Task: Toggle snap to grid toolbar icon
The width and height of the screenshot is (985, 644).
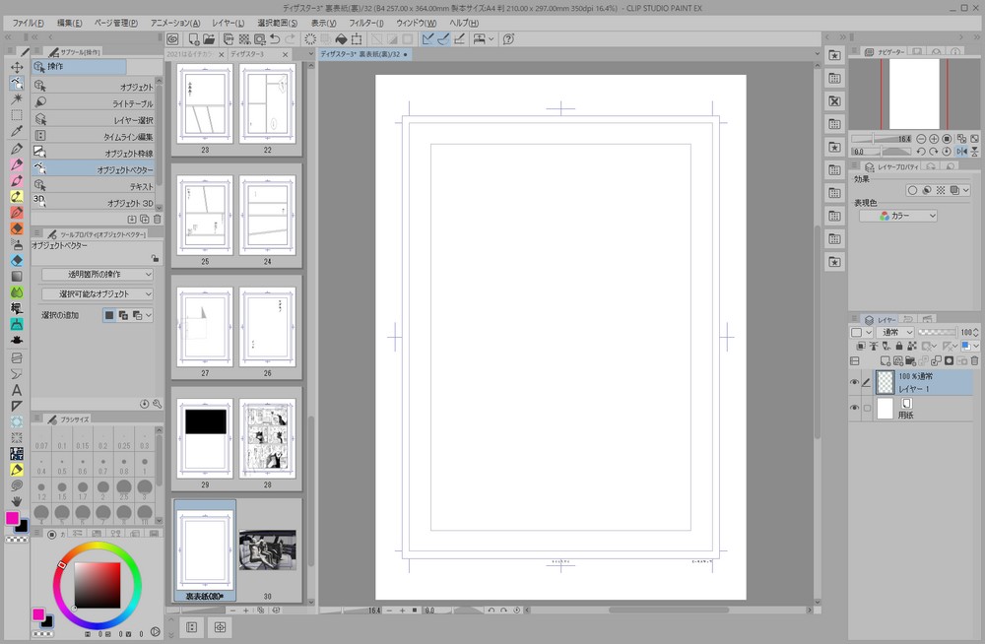Action: click(x=459, y=39)
